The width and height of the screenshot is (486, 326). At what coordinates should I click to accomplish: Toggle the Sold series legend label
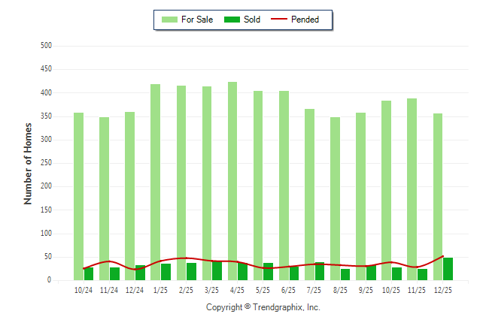pos(252,20)
